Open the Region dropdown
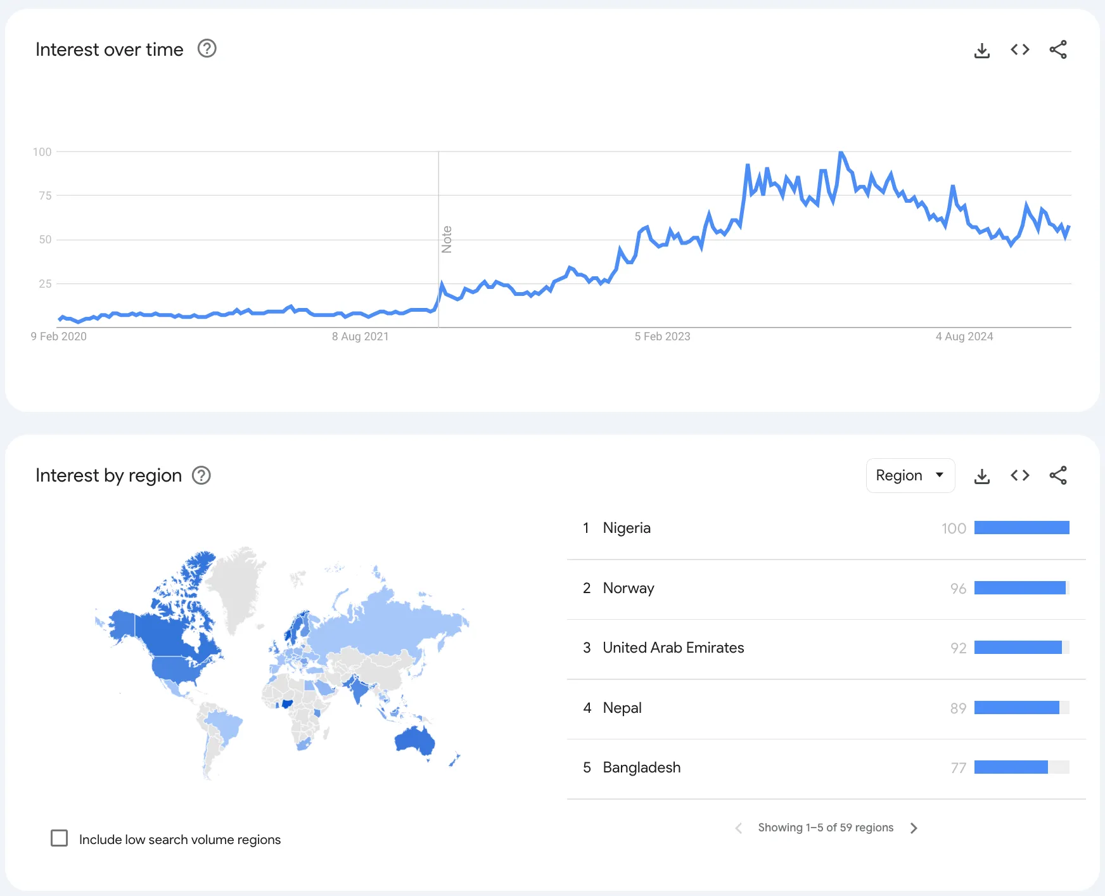 click(x=909, y=475)
